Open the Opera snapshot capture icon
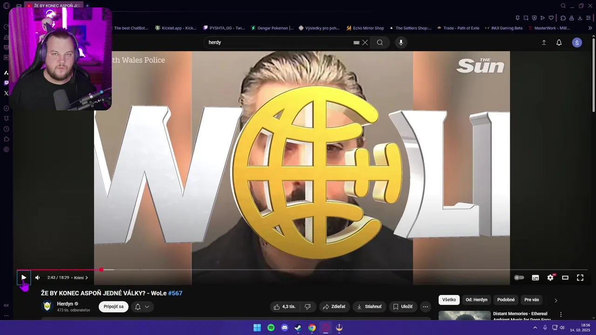 tap(526, 18)
